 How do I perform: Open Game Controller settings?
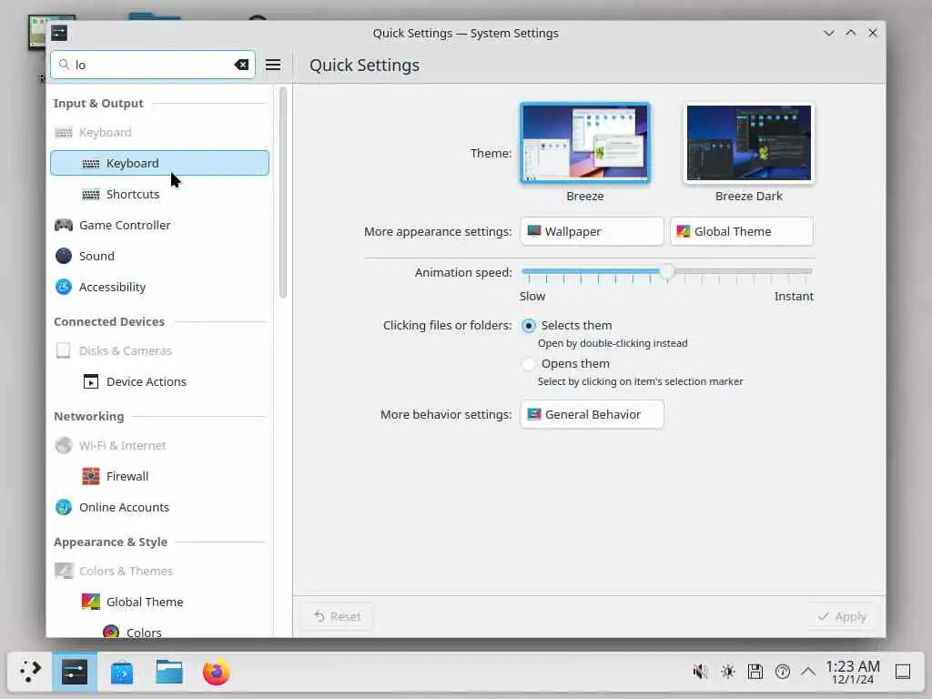(x=159, y=225)
